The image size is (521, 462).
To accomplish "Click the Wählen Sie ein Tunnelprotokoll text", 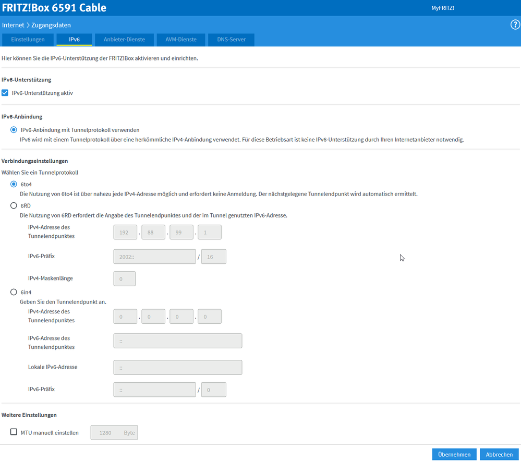I will coord(40,173).
